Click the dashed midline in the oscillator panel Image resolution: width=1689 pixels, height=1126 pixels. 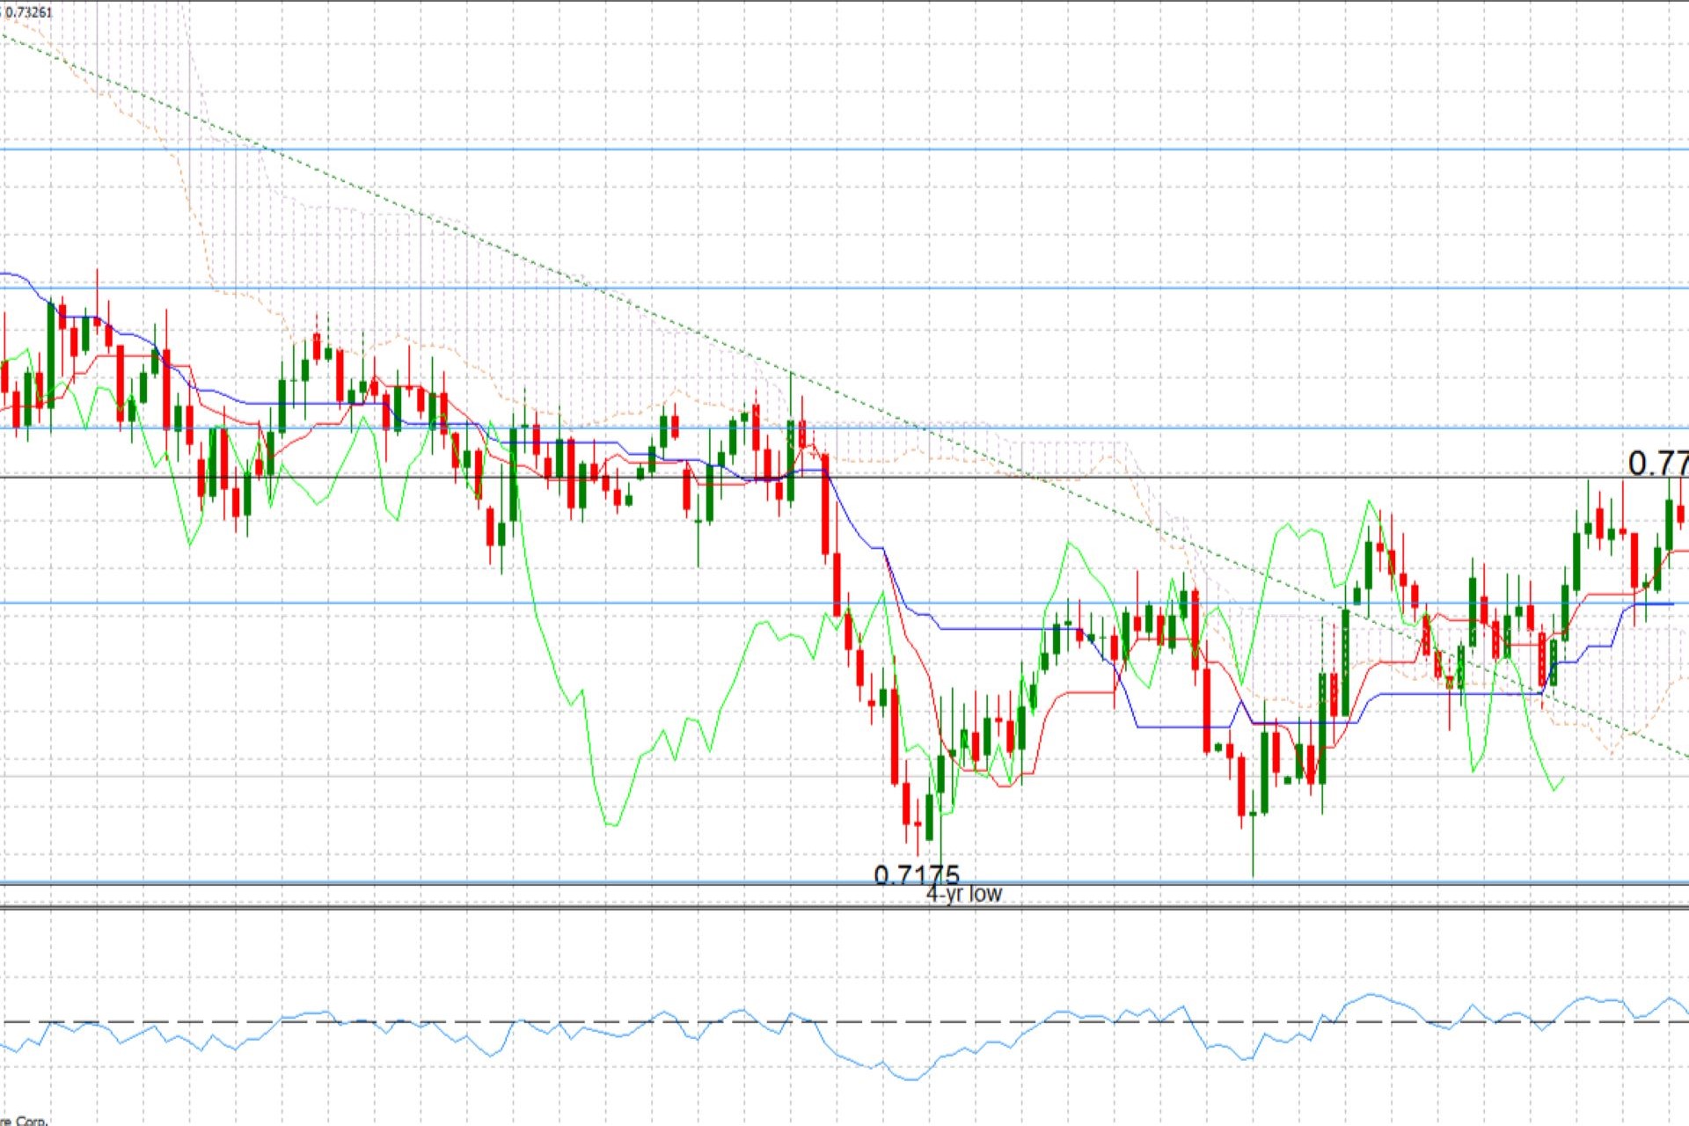coord(844,1022)
